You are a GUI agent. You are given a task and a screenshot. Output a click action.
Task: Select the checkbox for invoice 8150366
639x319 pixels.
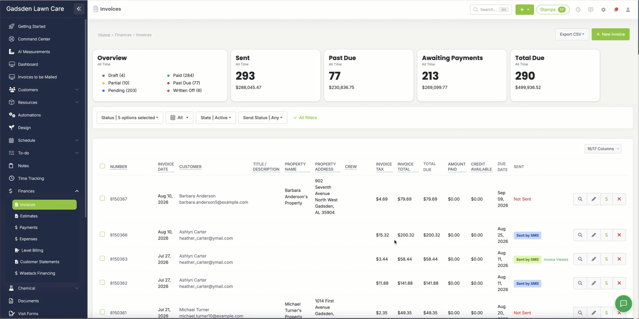pos(102,234)
